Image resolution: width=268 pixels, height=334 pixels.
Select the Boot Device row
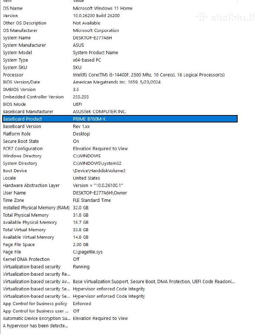(x=120, y=171)
